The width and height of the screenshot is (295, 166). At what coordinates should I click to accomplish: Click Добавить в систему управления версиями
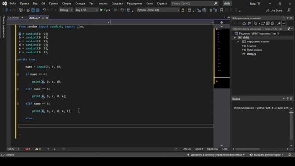click(x=216, y=155)
